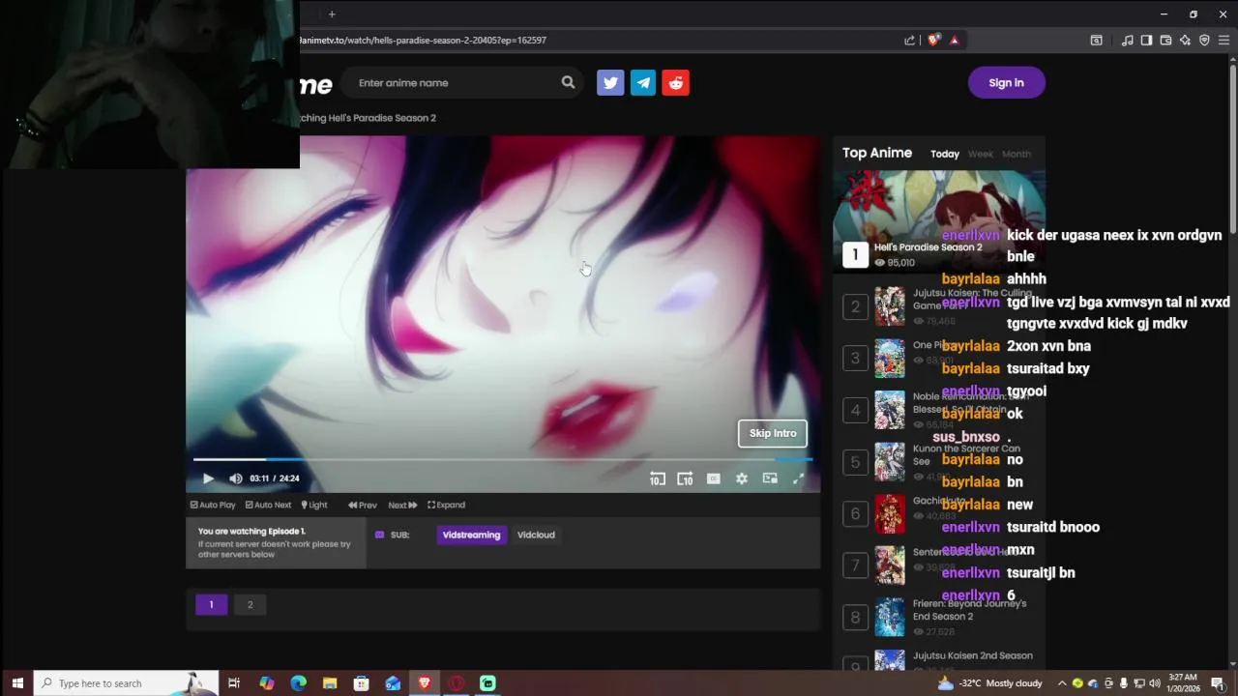The image size is (1238, 696).
Task: Click the play button in the video player
Action: pyautogui.click(x=208, y=478)
